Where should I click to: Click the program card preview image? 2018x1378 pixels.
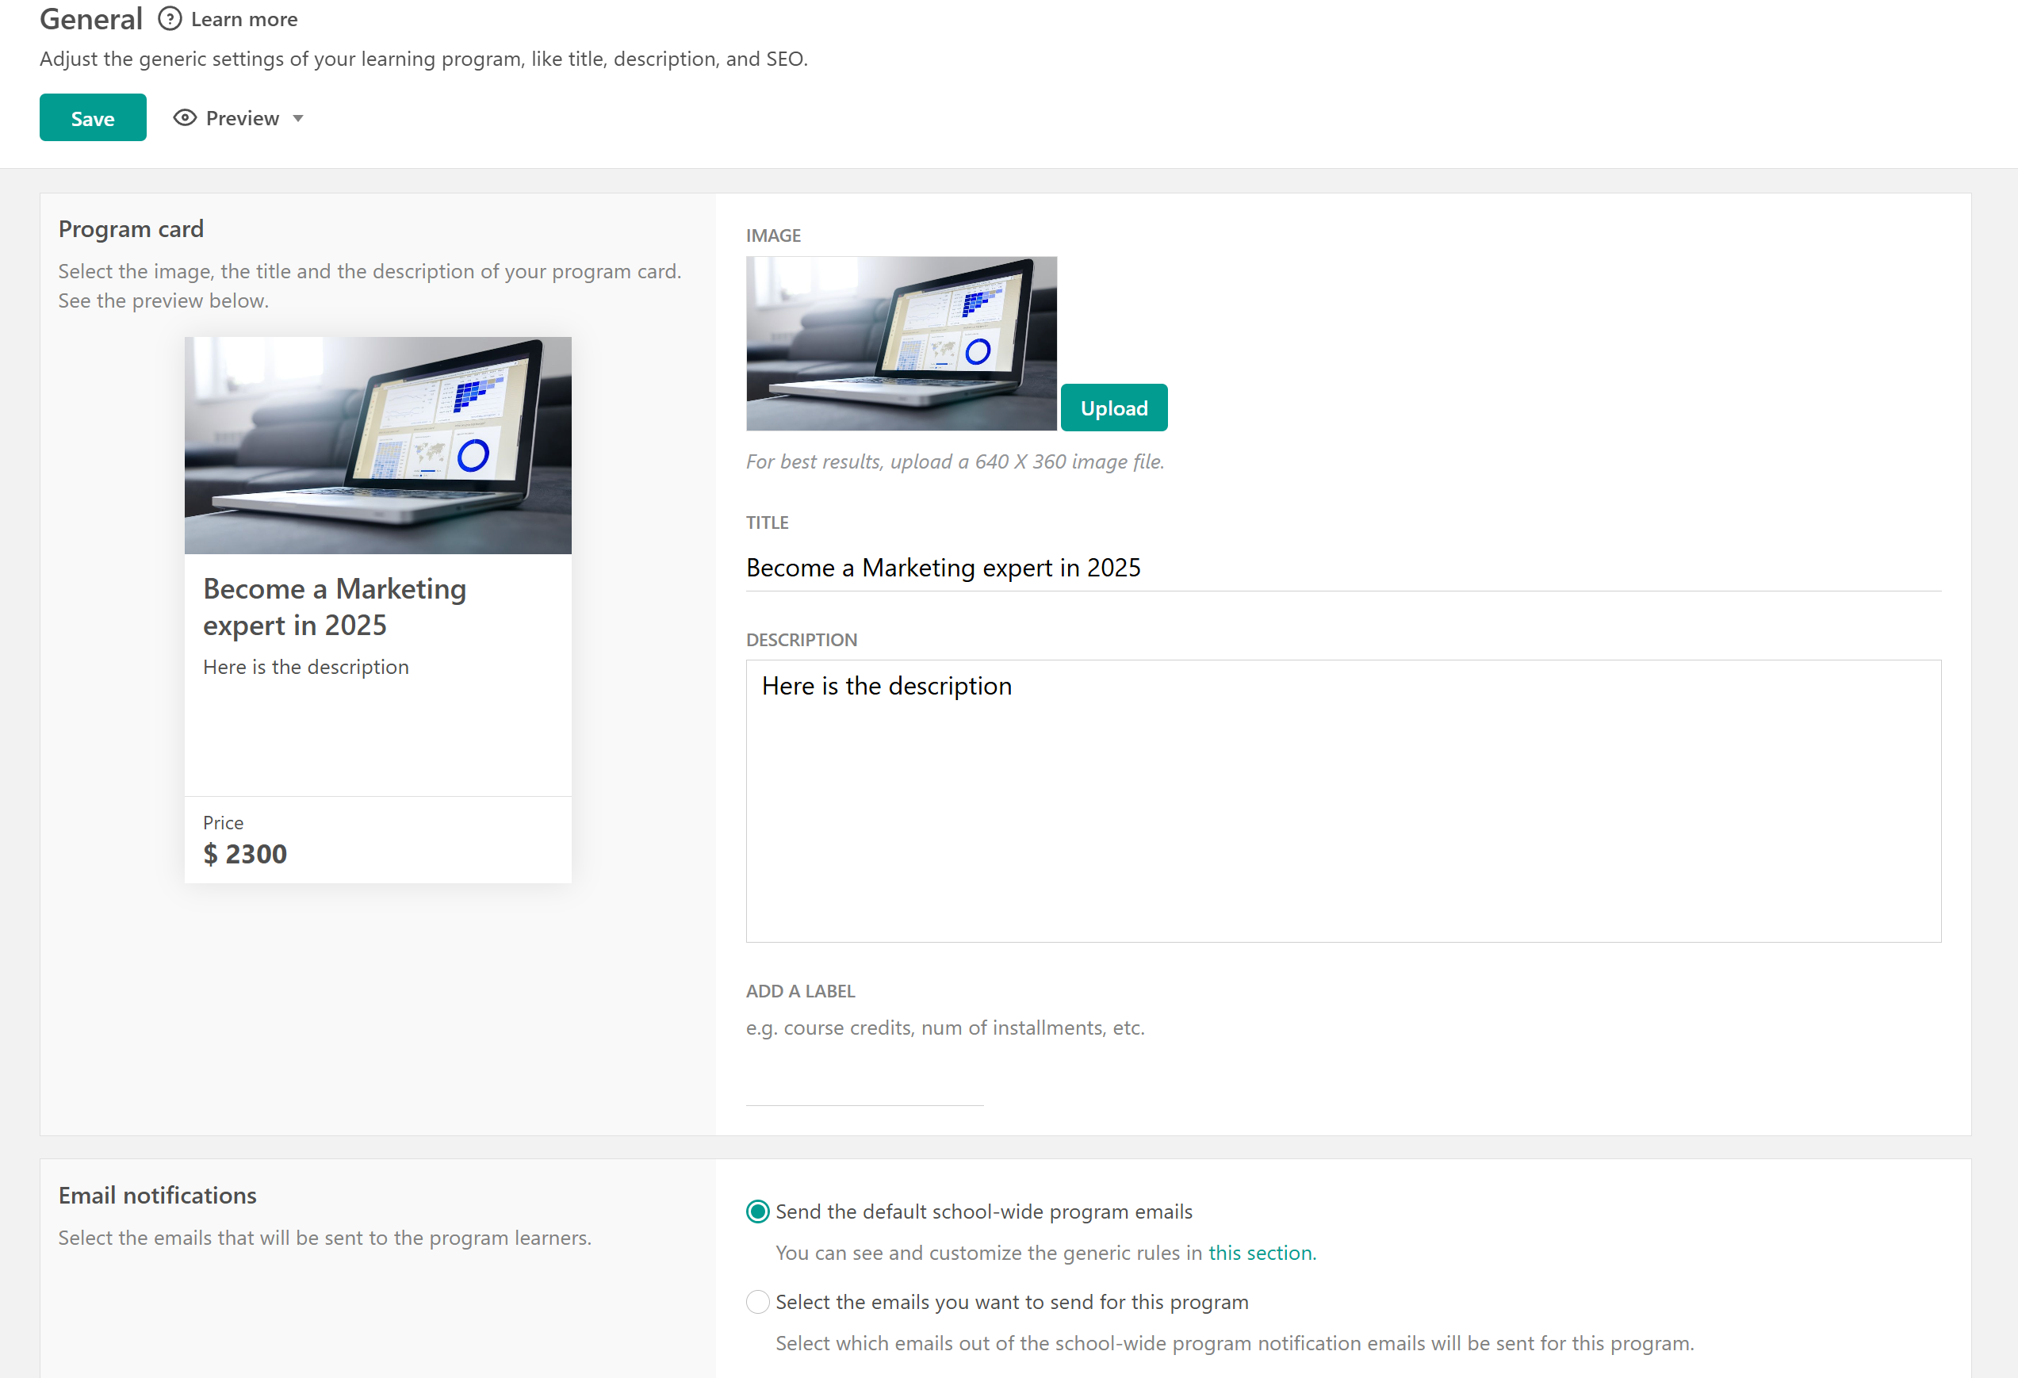point(377,445)
